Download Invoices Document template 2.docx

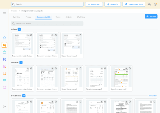[x=52, y=68]
